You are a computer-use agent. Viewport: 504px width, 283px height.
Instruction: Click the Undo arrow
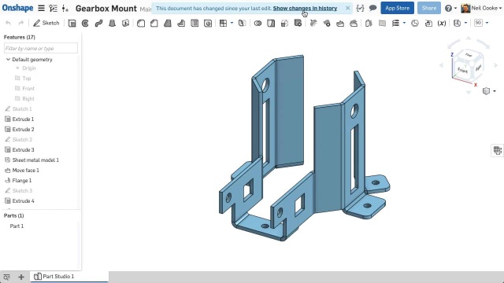pyautogui.click(x=8, y=23)
